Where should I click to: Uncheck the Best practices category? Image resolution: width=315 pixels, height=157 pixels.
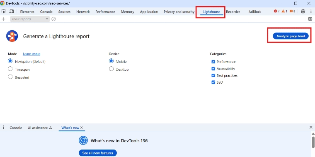(x=213, y=75)
